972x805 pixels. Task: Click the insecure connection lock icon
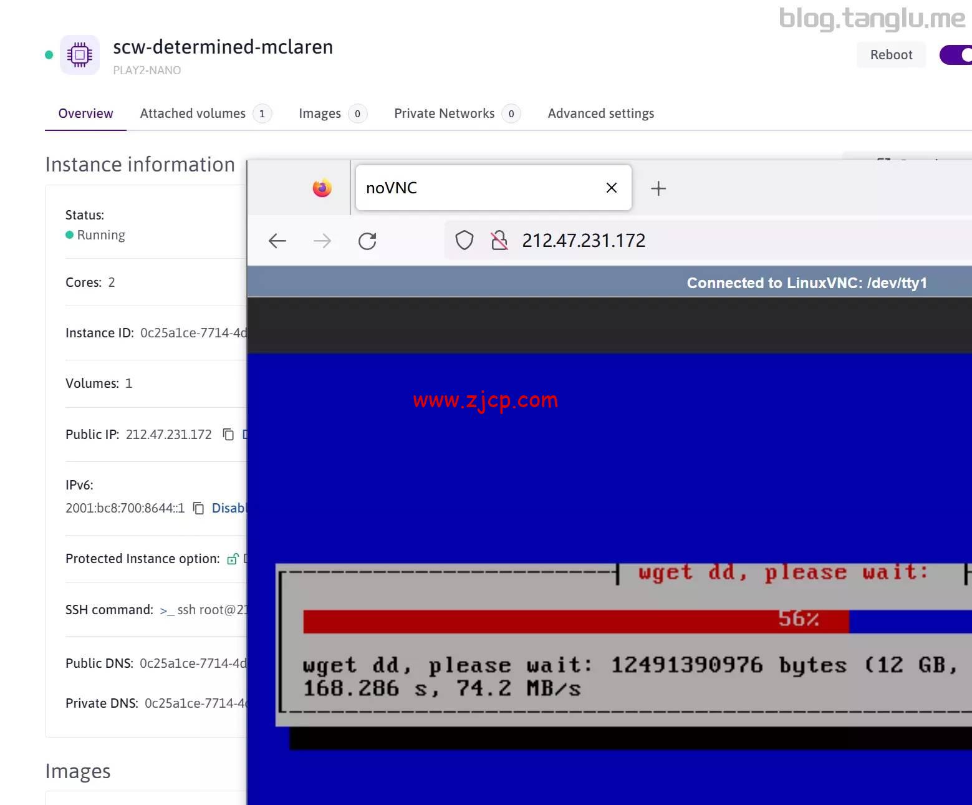pos(499,240)
